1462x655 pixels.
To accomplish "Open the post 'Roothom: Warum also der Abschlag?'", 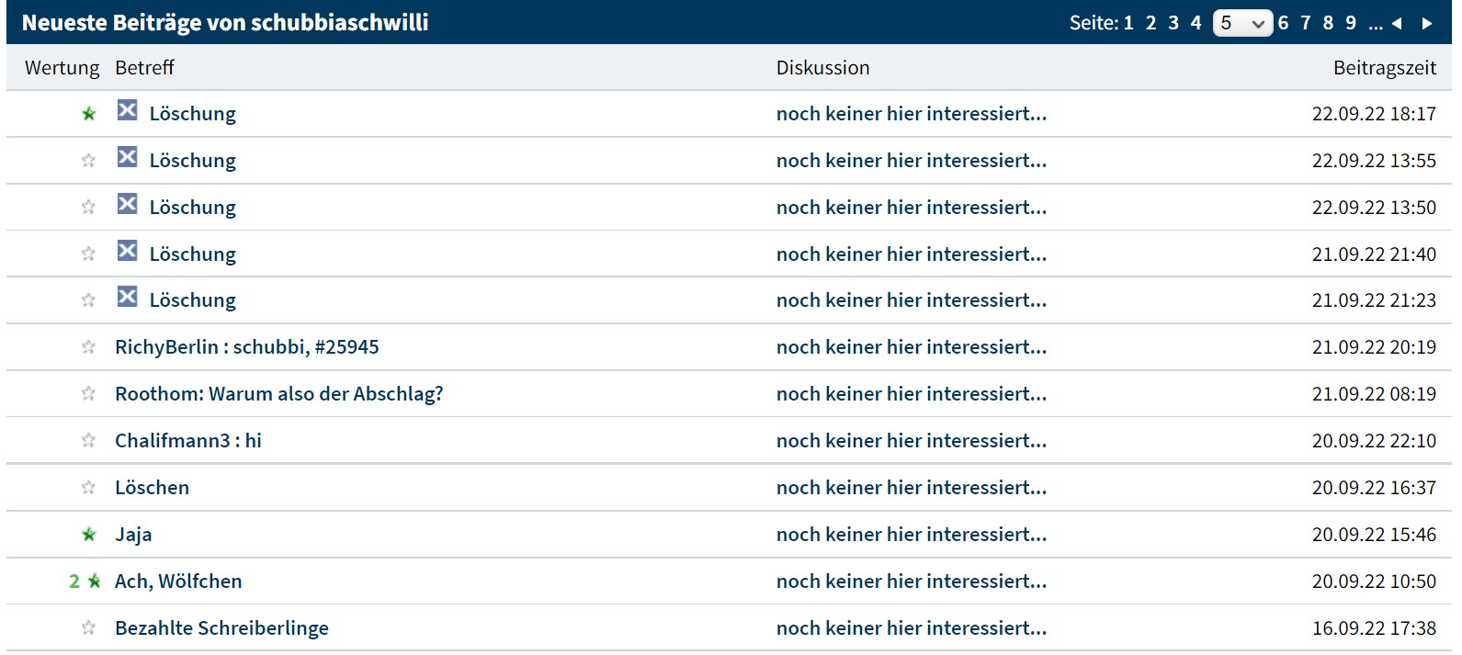I will [x=278, y=394].
